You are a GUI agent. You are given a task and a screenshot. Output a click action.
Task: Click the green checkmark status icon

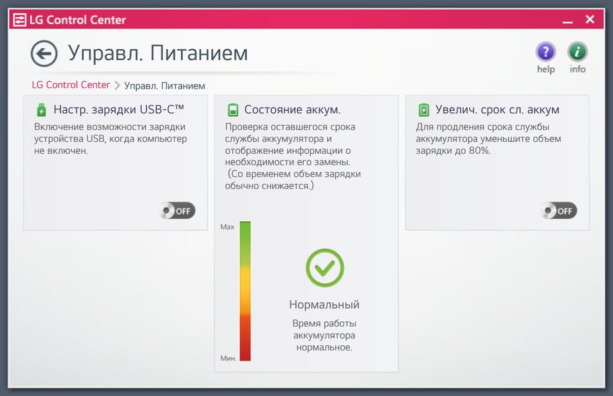[x=325, y=268]
